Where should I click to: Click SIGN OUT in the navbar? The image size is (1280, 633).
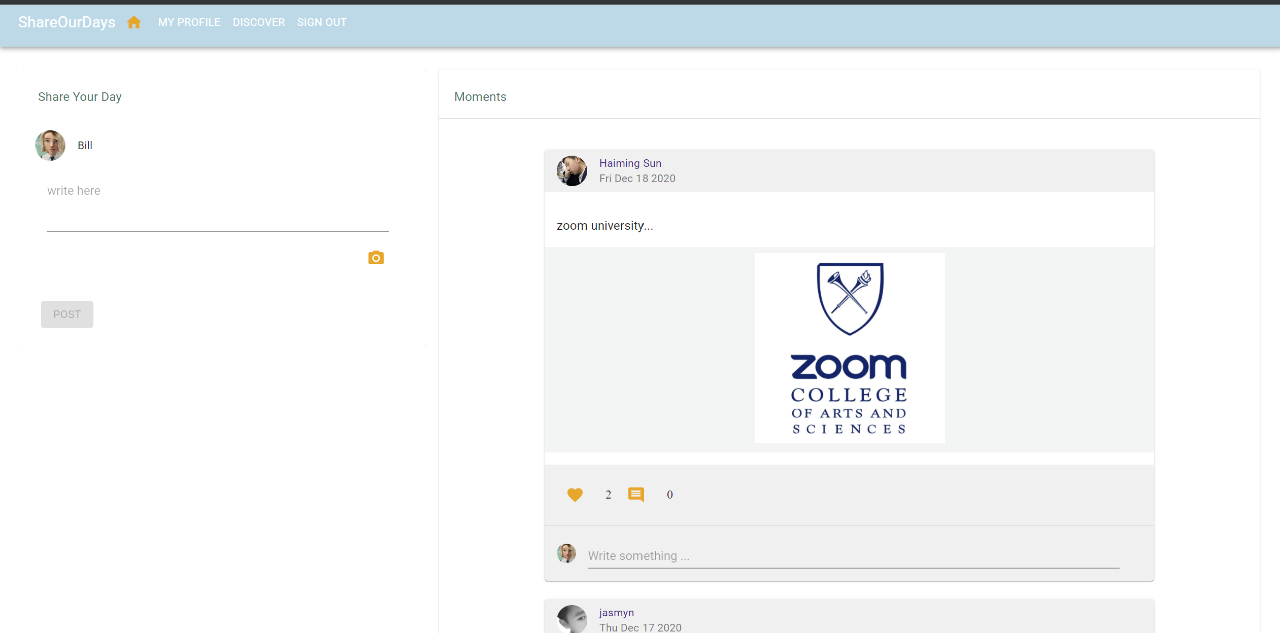(322, 22)
